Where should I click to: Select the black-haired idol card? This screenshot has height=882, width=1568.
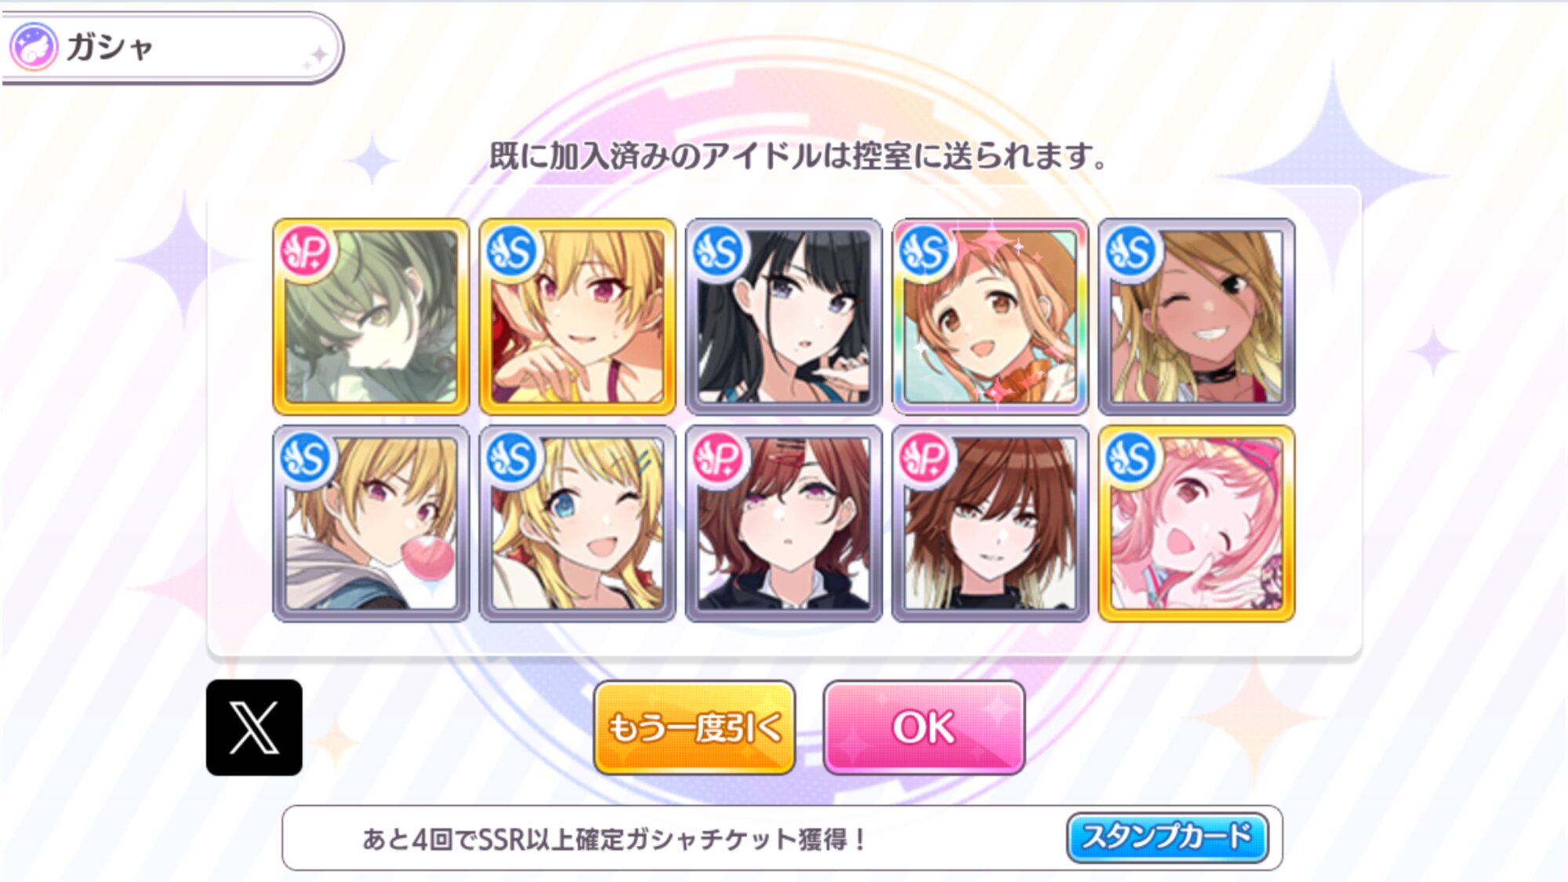(x=784, y=317)
